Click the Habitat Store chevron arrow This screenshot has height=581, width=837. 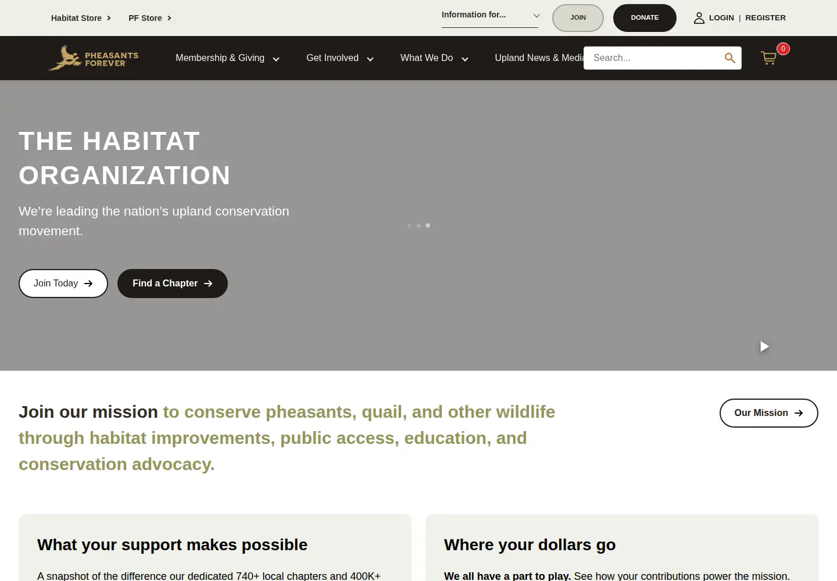[x=109, y=18]
